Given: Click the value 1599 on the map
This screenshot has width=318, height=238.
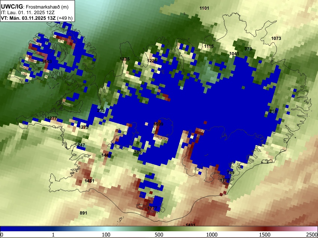Looking at the screenshot, I should click(x=158, y=124).
